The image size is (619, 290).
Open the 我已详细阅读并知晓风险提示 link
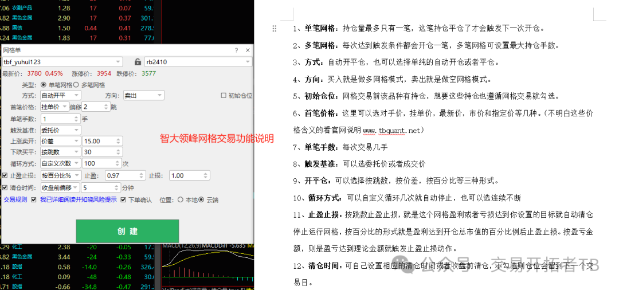tap(78, 199)
